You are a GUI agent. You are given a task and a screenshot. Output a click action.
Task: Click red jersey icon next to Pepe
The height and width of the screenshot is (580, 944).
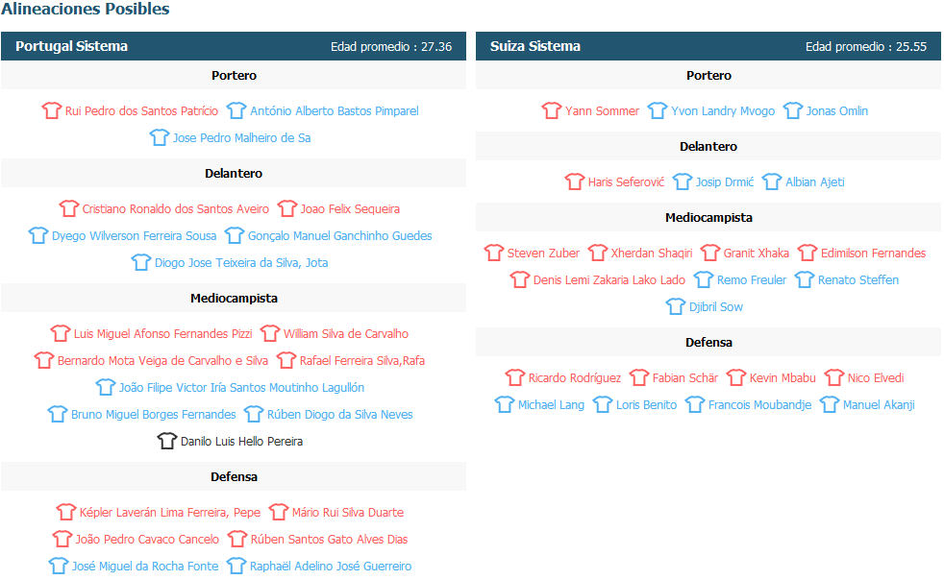click(66, 512)
